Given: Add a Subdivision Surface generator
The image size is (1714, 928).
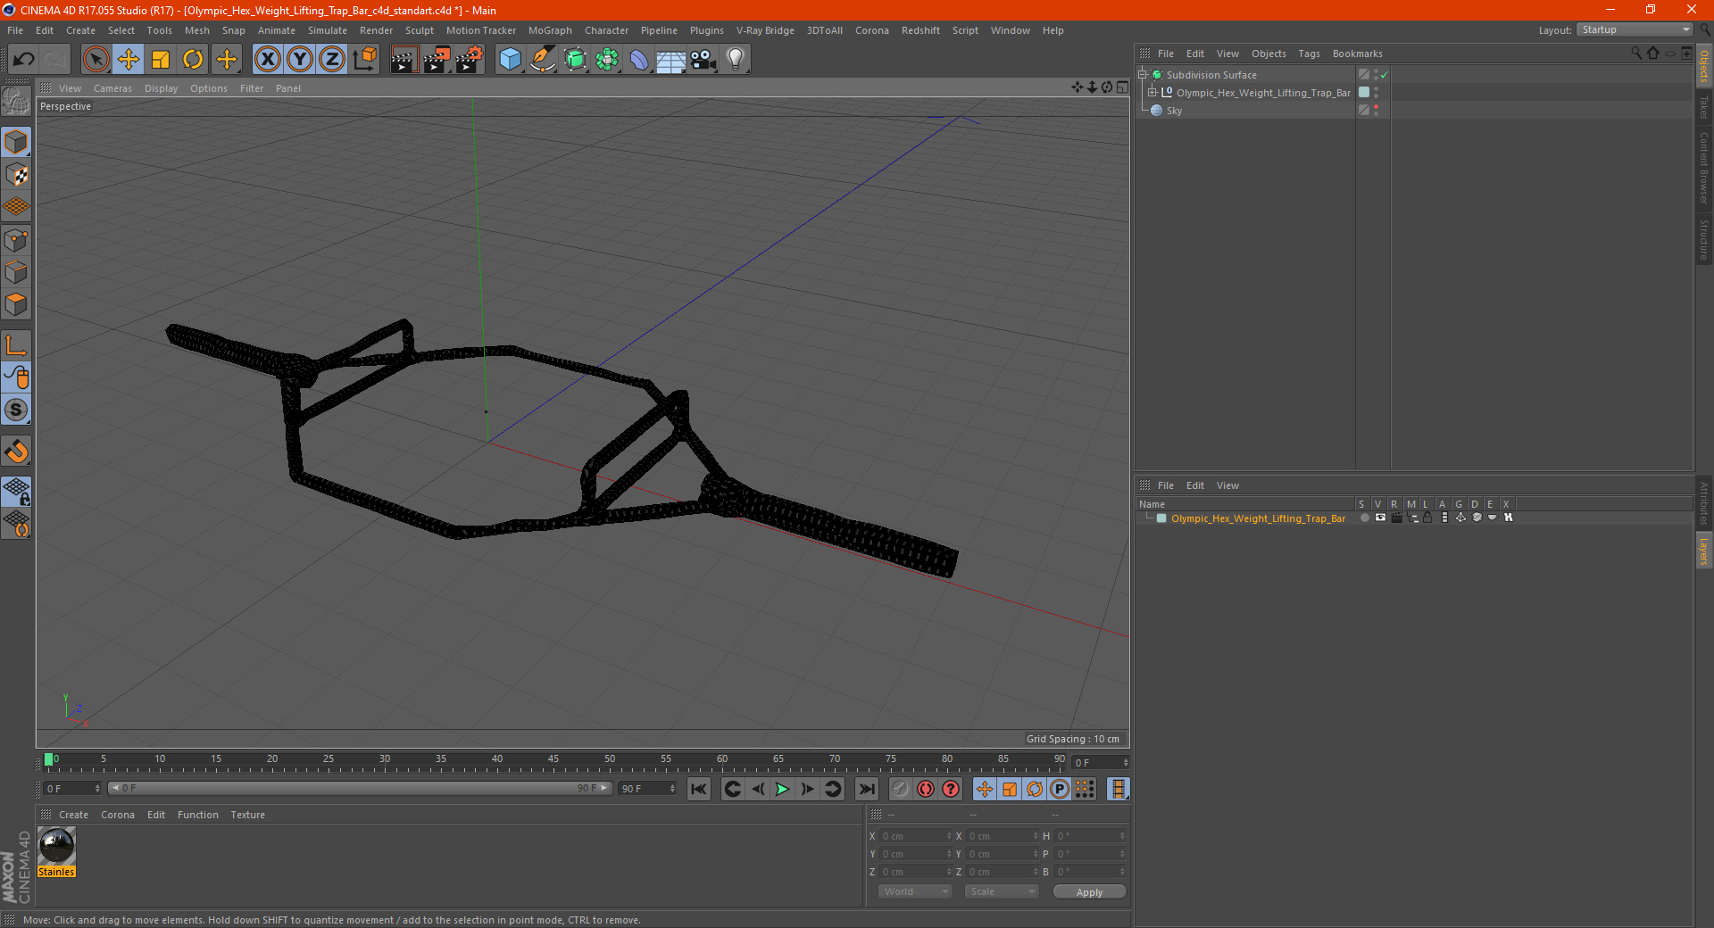Looking at the screenshot, I should tap(575, 60).
